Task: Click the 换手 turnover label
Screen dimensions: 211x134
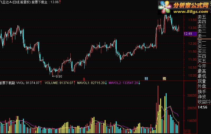Action: tap(202, 92)
